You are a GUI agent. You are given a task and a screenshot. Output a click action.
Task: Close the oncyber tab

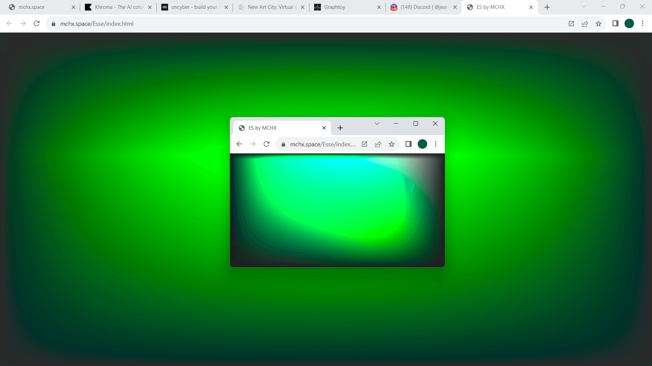tap(226, 7)
